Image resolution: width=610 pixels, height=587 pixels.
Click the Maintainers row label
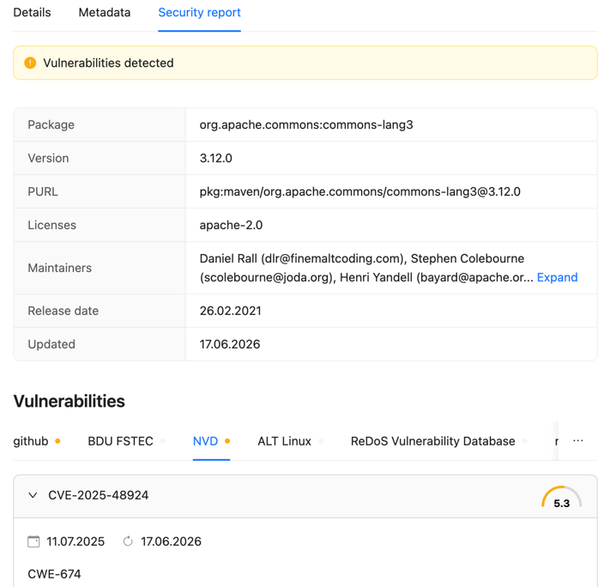pos(59,268)
